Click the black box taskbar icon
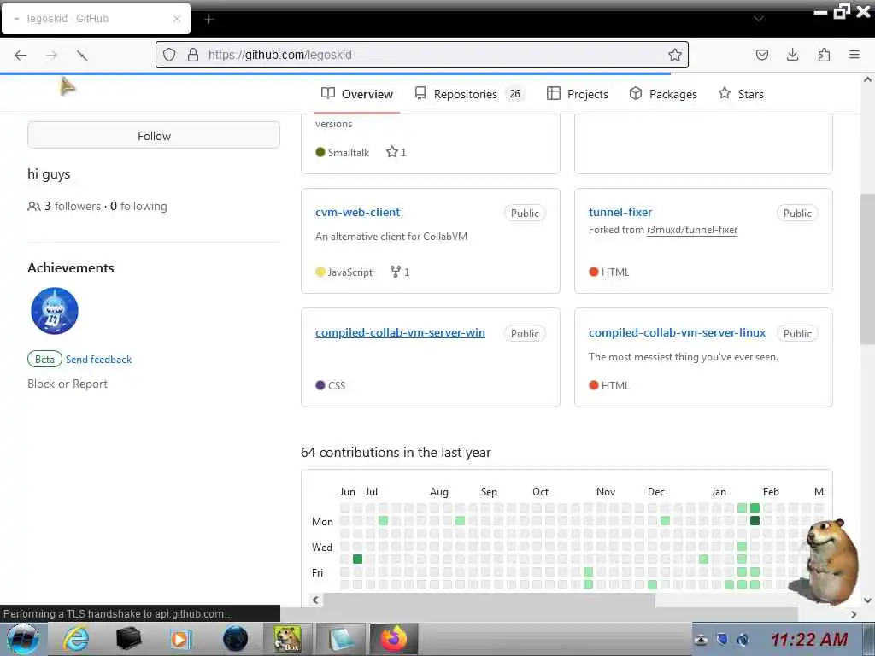This screenshot has height=656, width=875. click(x=128, y=639)
